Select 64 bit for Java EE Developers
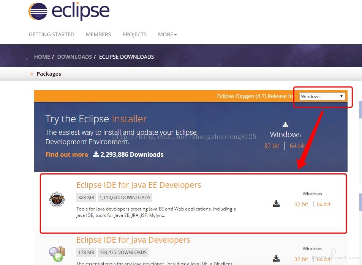This screenshot has height=265, width=362. [324, 204]
